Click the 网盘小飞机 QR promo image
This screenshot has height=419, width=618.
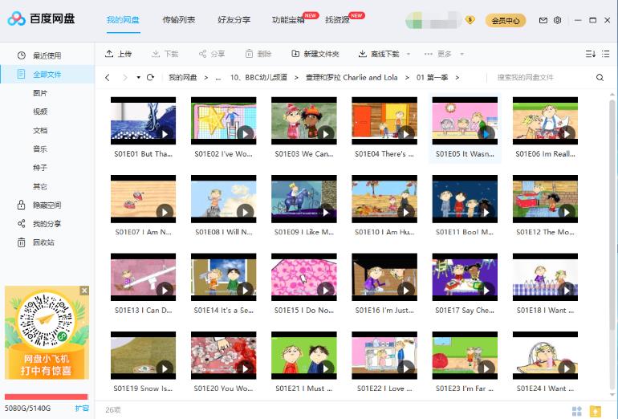(47, 332)
